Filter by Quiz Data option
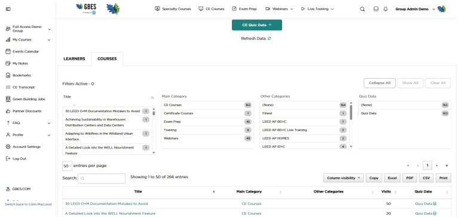This screenshot has width=459, height=217. [x=405, y=113]
